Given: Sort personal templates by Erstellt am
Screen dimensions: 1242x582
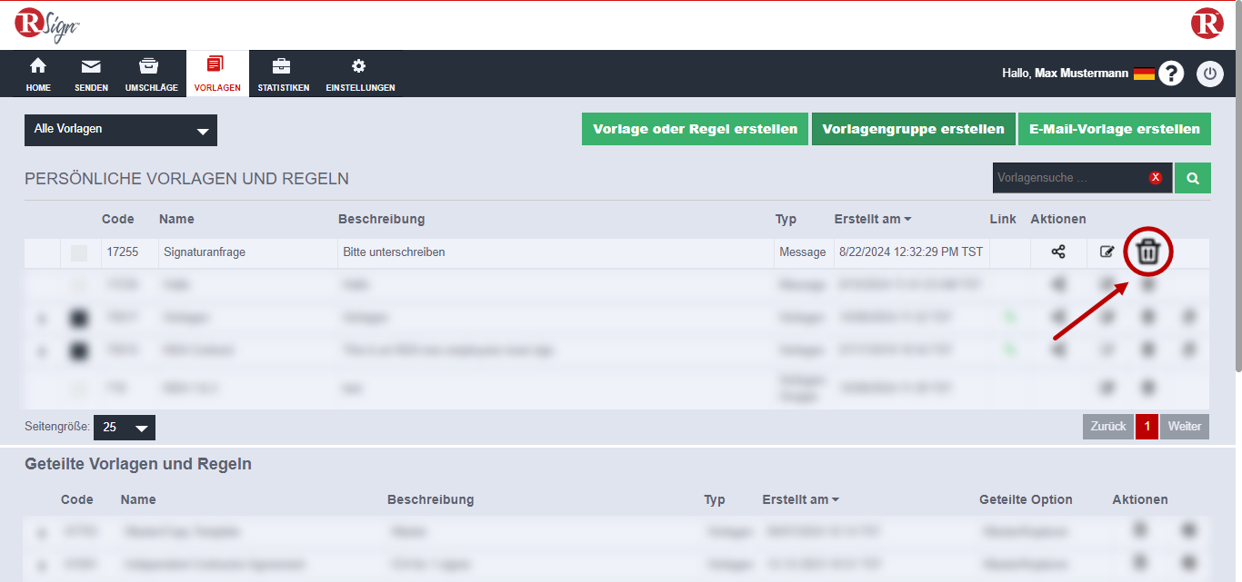Looking at the screenshot, I should [x=872, y=219].
